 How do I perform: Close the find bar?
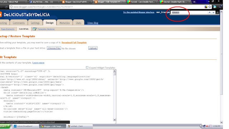pyautogui.click(x=218, y=13)
